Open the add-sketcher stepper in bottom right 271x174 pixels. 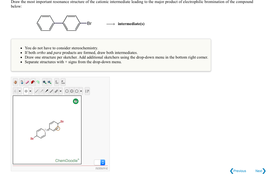coord(103,162)
